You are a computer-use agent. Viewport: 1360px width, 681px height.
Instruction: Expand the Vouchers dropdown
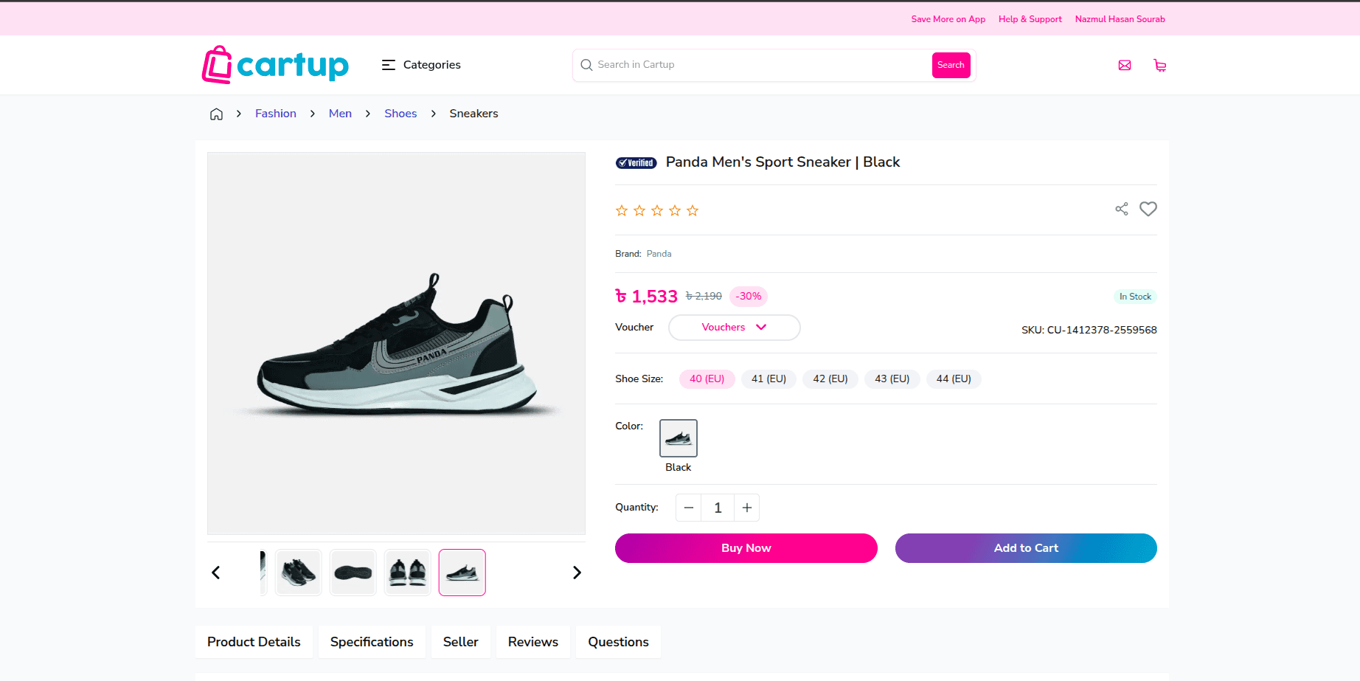pyautogui.click(x=734, y=328)
